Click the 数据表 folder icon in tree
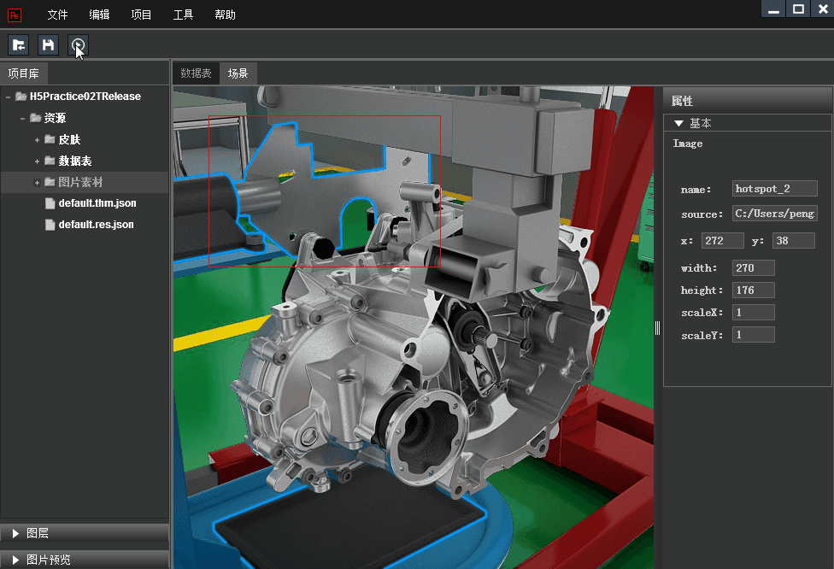Image resolution: width=834 pixels, height=569 pixels. 50,161
